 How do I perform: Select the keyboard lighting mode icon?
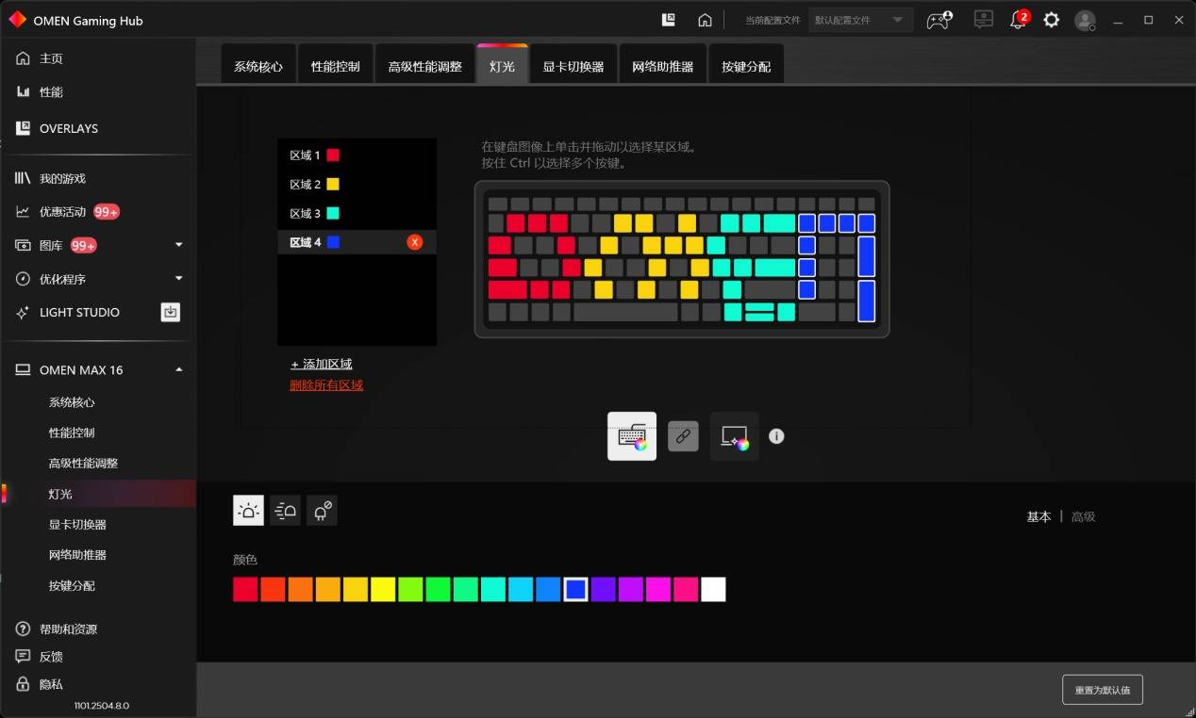coord(632,436)
